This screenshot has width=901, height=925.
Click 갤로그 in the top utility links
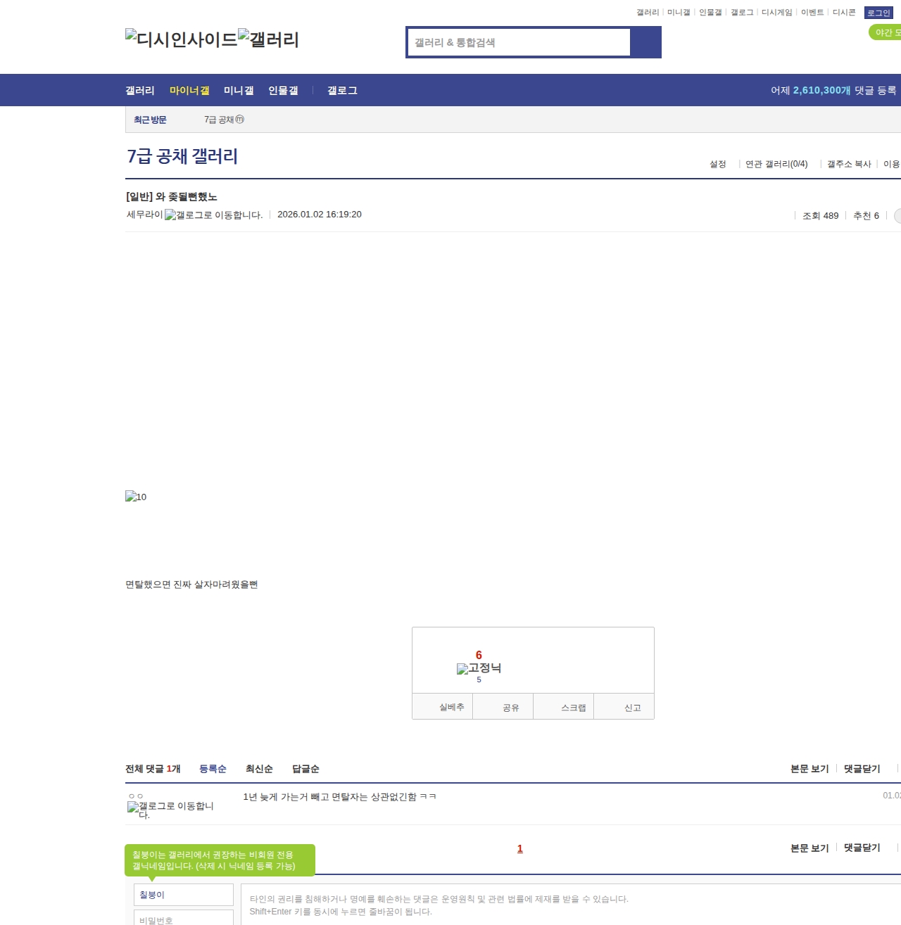tap(742, 13)
